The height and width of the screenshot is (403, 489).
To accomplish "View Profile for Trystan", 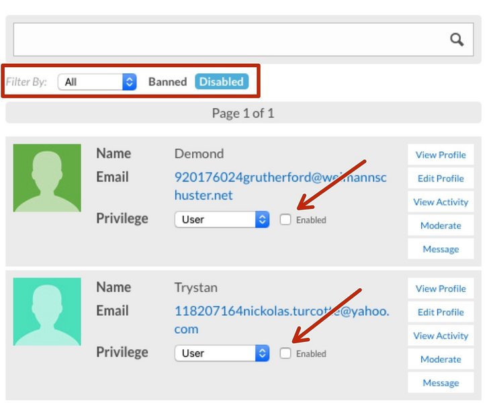I will (440, 289).
